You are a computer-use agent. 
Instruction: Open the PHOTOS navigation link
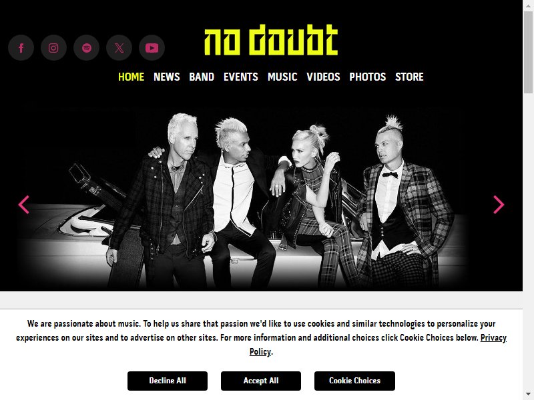pyautogui.click(x=368, y=77)
